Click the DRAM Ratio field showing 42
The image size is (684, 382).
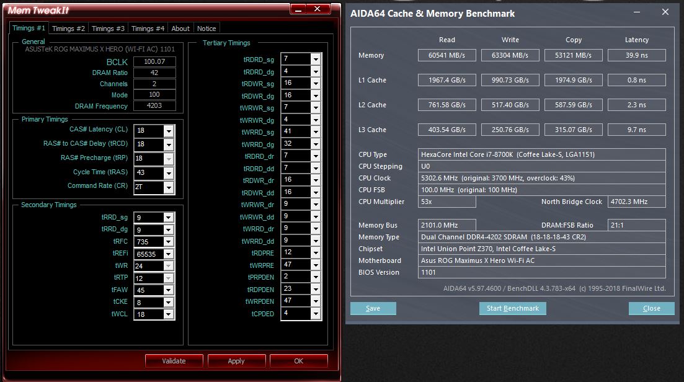click(x=154, y=73)
